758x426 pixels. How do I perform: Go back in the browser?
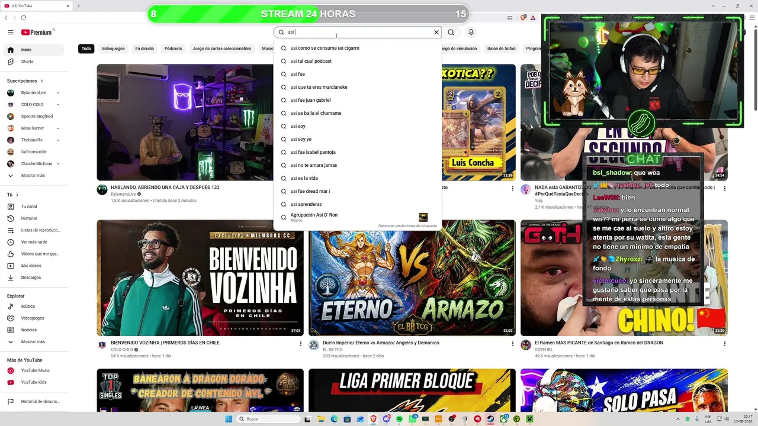click(7, 18)
